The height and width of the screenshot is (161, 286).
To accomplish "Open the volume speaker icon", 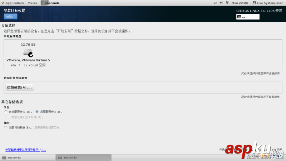I will pos(221,3).
